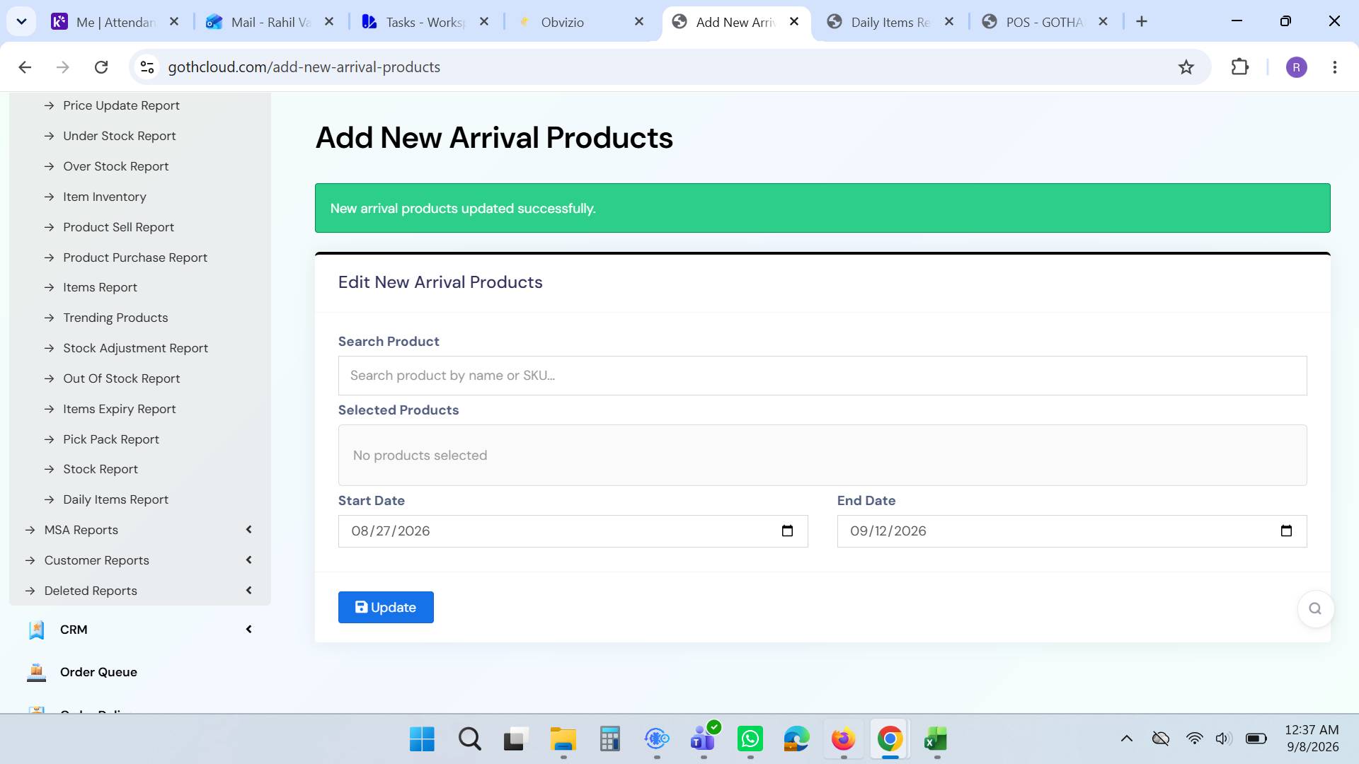The width and height of the screenshot is (1359, 764).
Task: Open the Trending Products report link
Action: coord(115,318)
